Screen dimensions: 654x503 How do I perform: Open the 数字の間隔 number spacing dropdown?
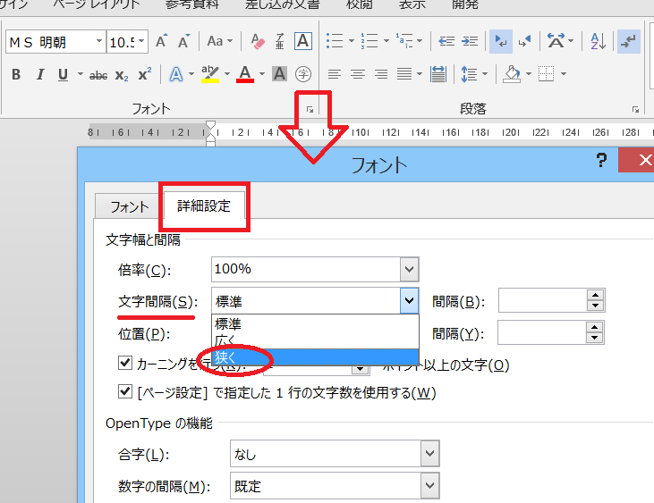click(429, 487)
